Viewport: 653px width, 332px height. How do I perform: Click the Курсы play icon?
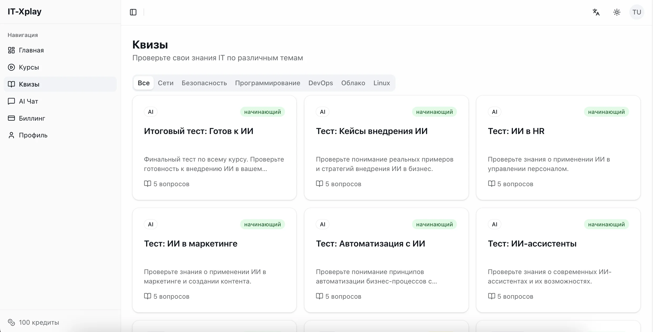(12, 67)
